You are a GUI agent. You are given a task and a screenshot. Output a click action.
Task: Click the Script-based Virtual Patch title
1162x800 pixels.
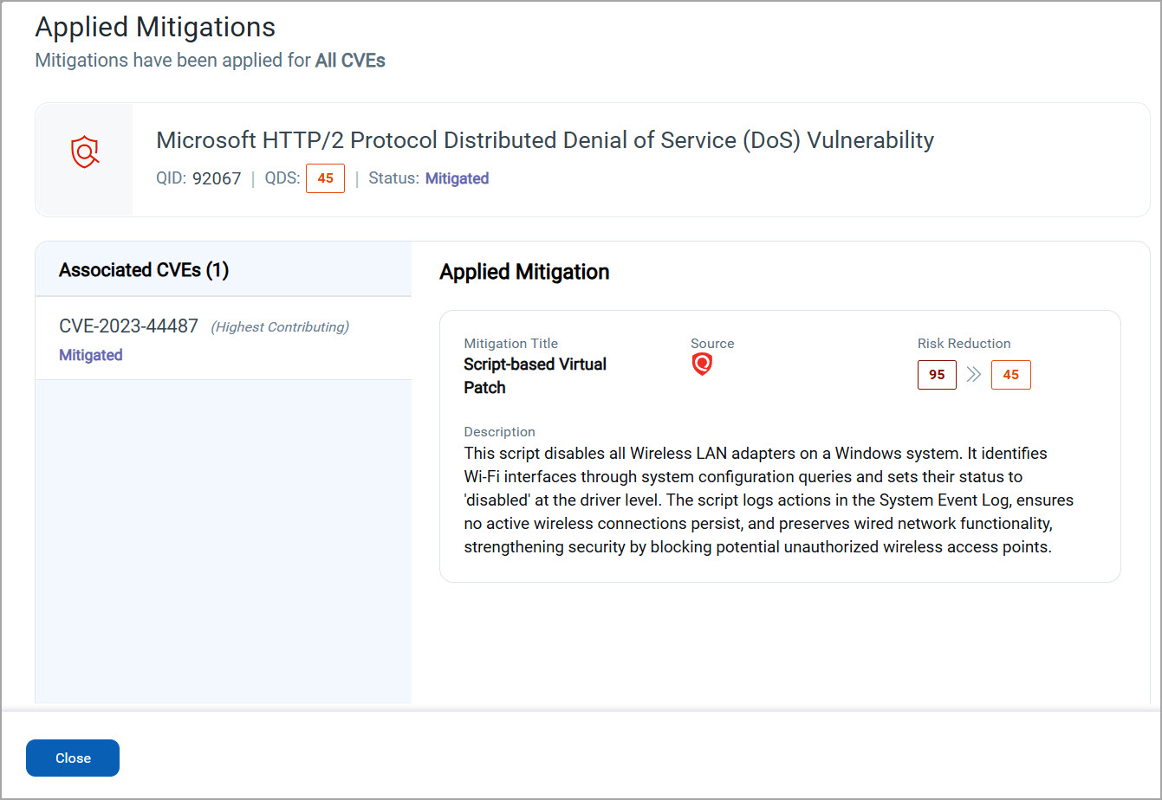[535, 375]
